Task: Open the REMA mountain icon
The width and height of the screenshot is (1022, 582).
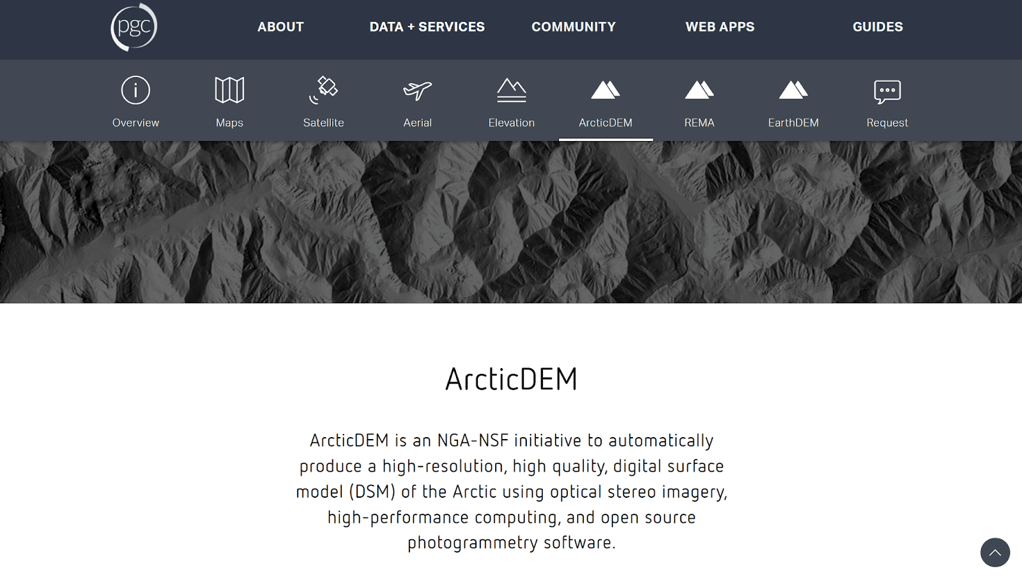Action: point(699,90)
